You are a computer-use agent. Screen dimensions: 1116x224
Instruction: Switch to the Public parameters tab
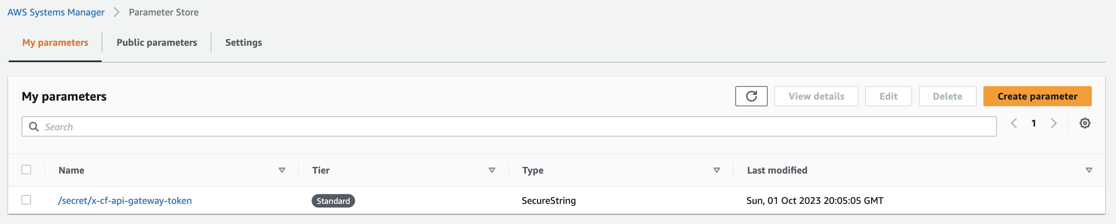[x=157, y=42]
